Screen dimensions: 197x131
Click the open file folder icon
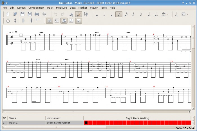[x=15, y=14]
